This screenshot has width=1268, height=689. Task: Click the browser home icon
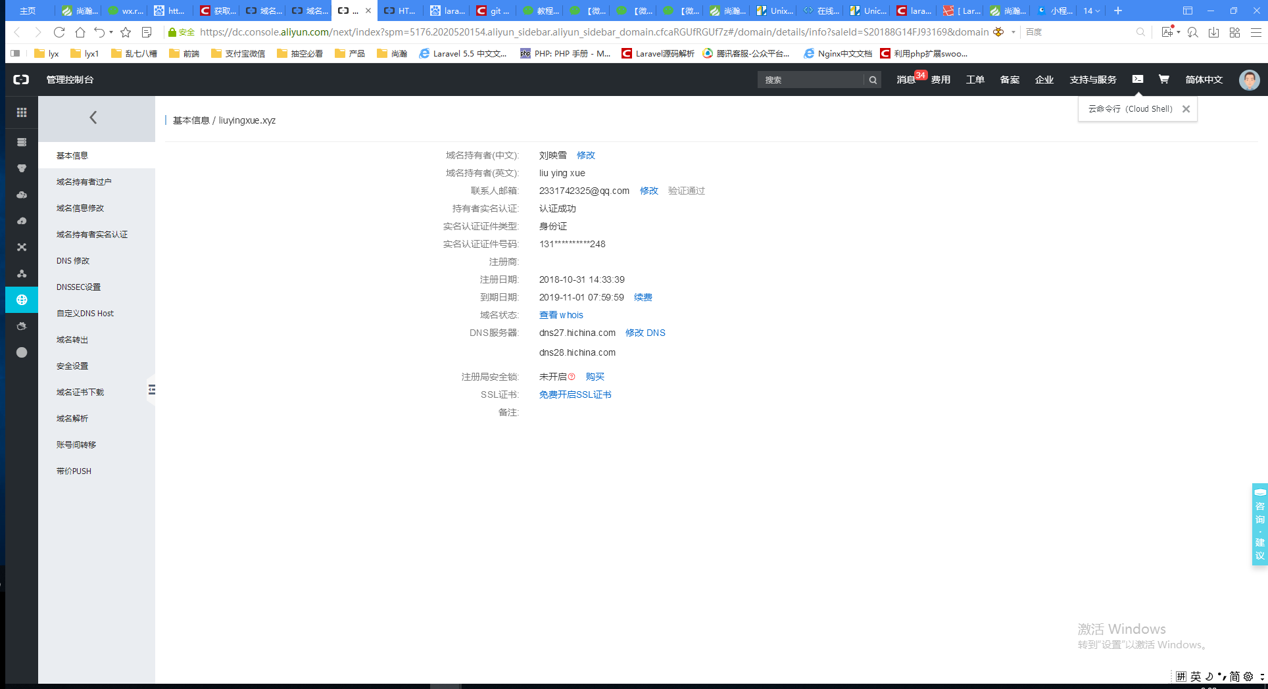click(x=80, y=32)
